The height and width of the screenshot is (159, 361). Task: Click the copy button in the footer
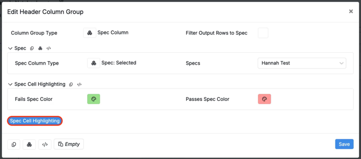[x=14, y=145]
